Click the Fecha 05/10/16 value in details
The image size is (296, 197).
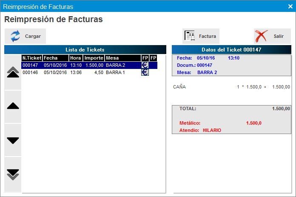[x=206, y=58]
